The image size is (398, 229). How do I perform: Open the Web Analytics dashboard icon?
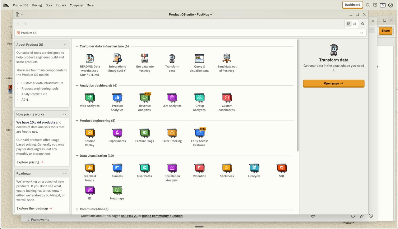[x=90, y=98]
